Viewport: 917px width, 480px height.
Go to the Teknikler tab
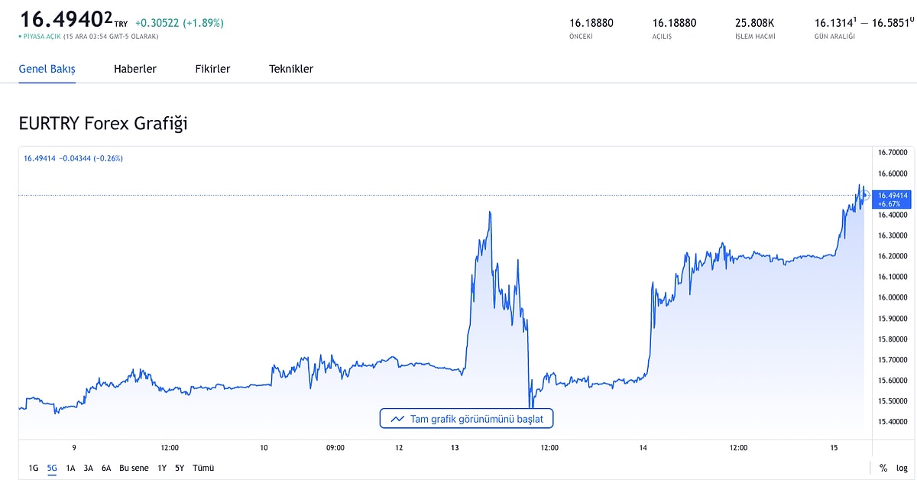point(291,69)
